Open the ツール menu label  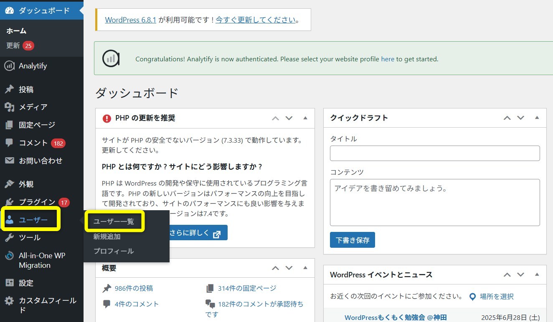tap(30, 238)
